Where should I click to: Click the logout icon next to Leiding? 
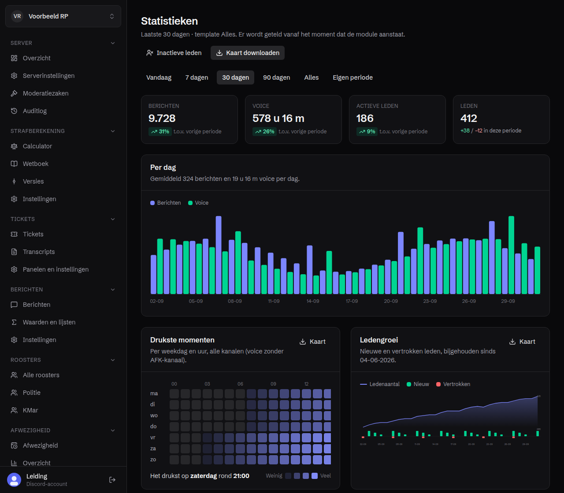pos(112,480)
